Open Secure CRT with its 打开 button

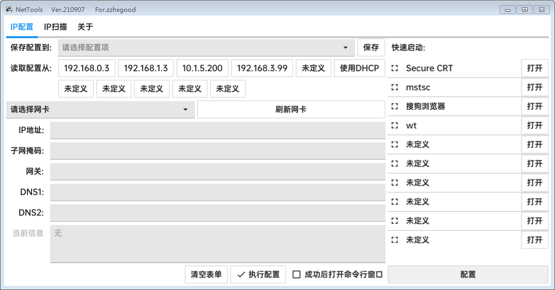534,68
